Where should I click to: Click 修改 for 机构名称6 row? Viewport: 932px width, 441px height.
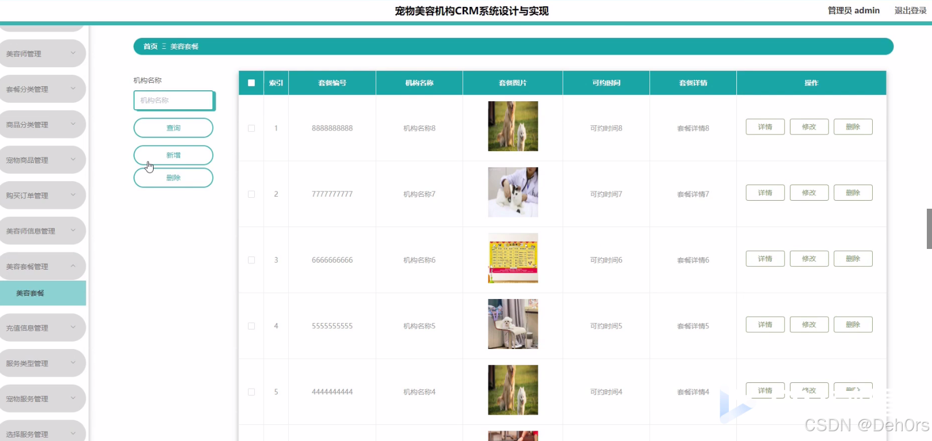809,259
